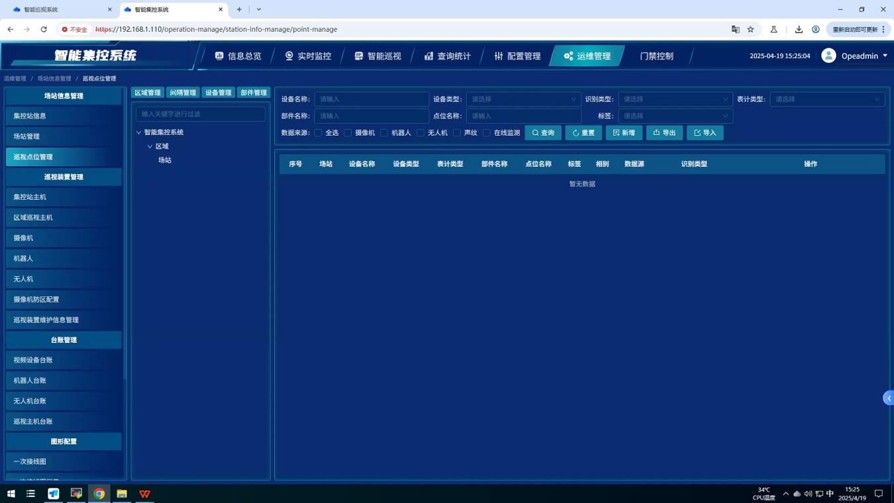
Task: Launch WPS Office from the taskbar
Action: click(x=144, y=494)
